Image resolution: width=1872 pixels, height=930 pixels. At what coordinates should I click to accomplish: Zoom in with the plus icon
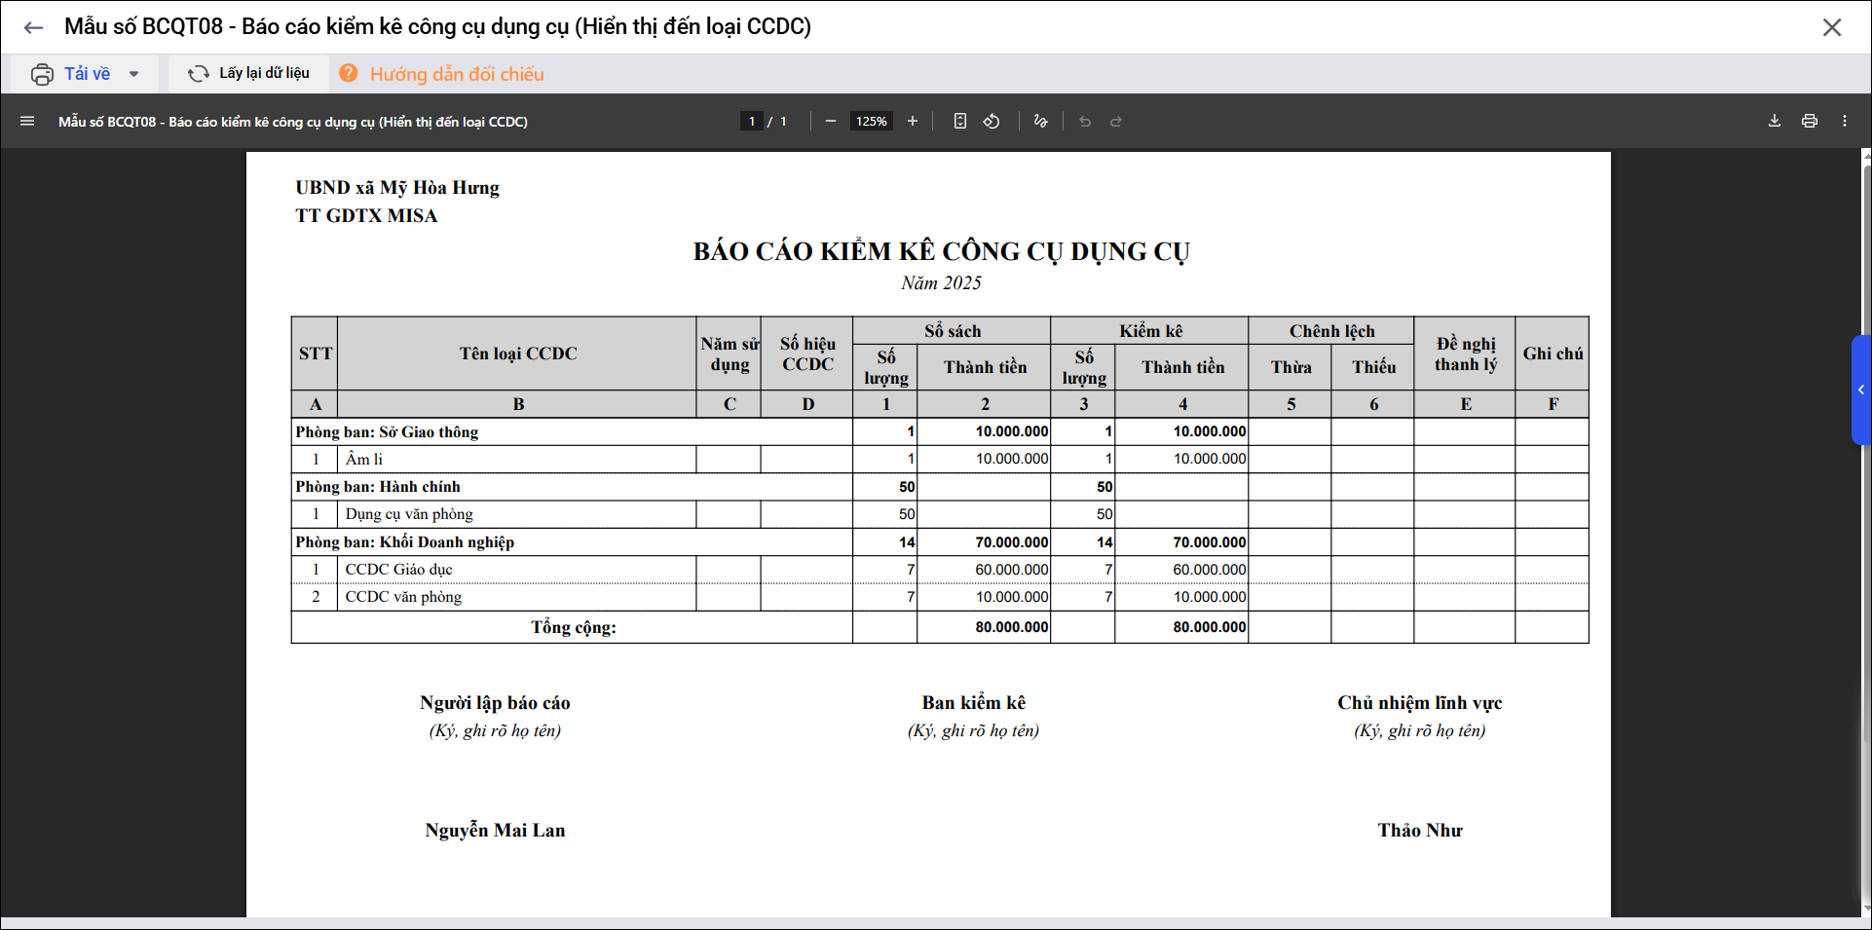(x=913, y=122)
